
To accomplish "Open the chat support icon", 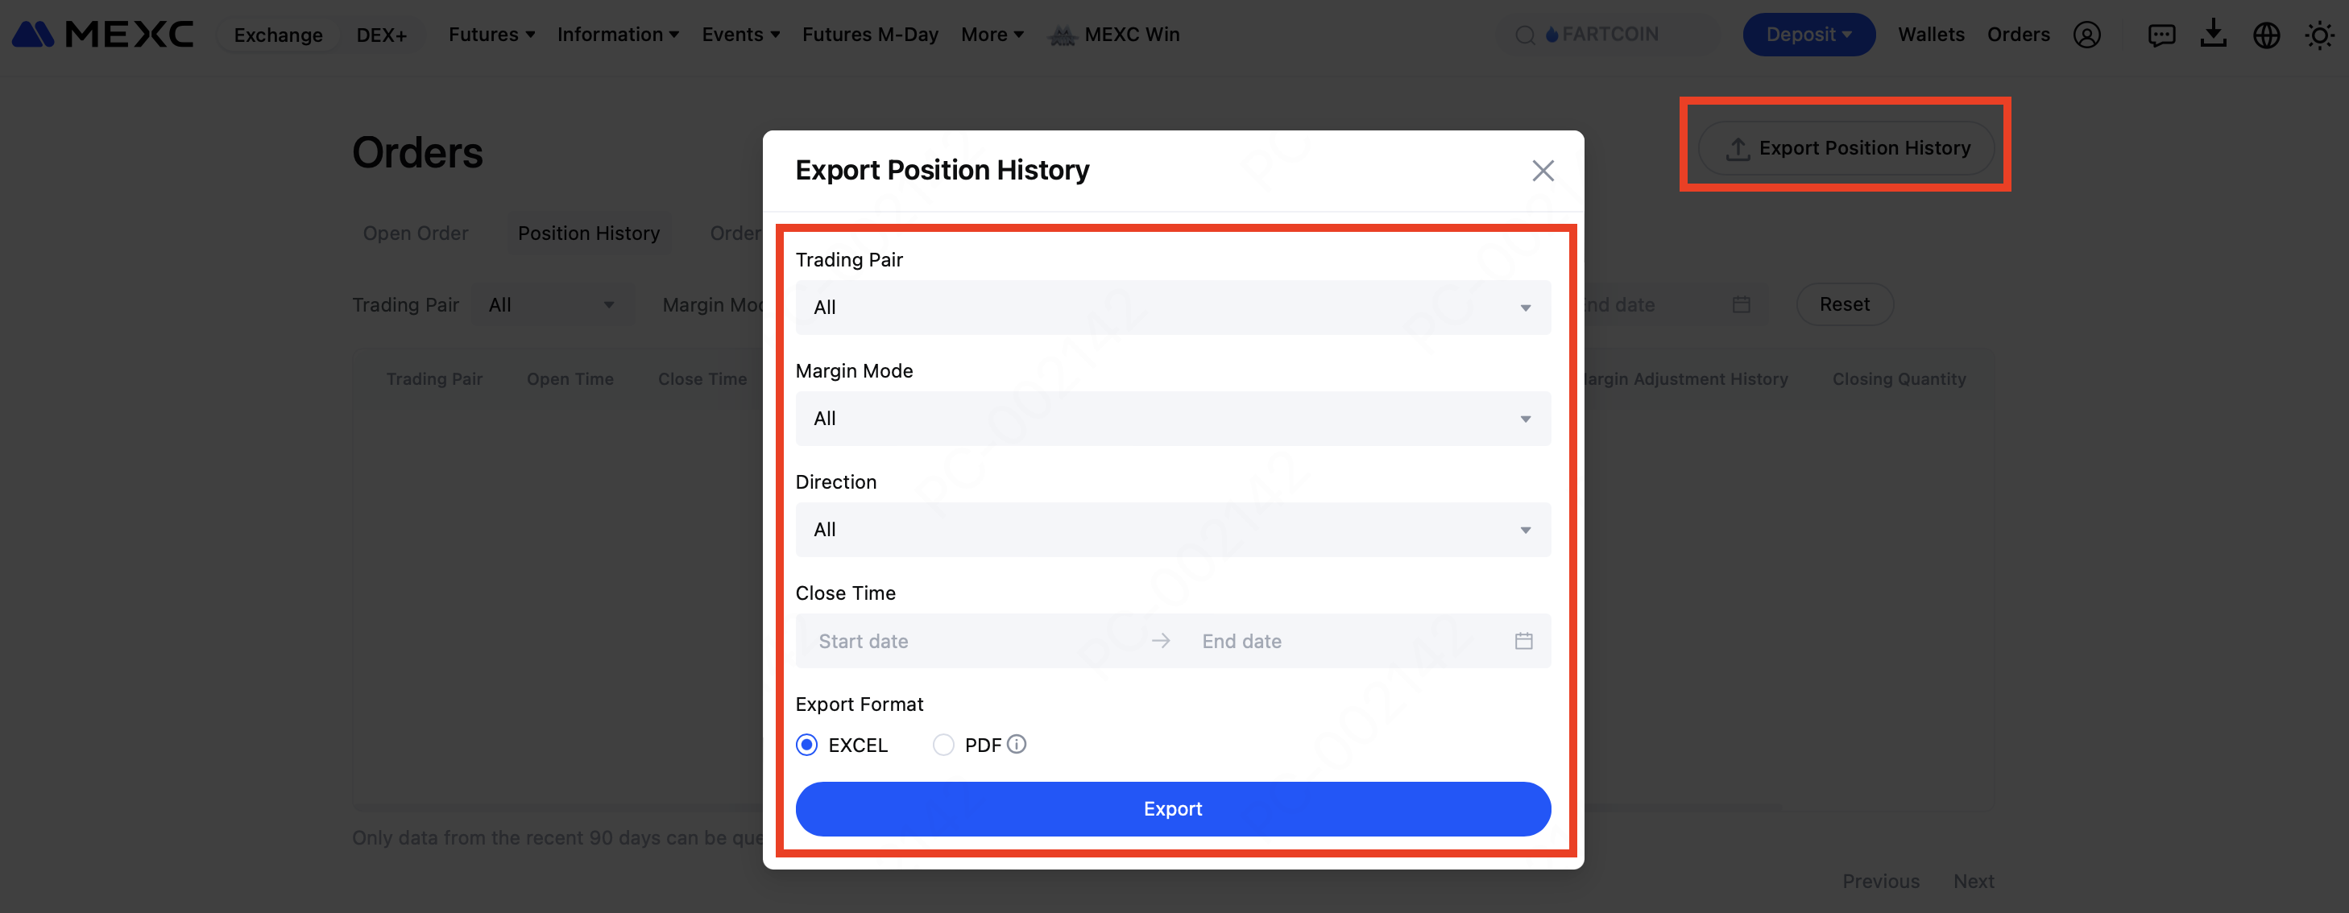I will point(2161,35).
